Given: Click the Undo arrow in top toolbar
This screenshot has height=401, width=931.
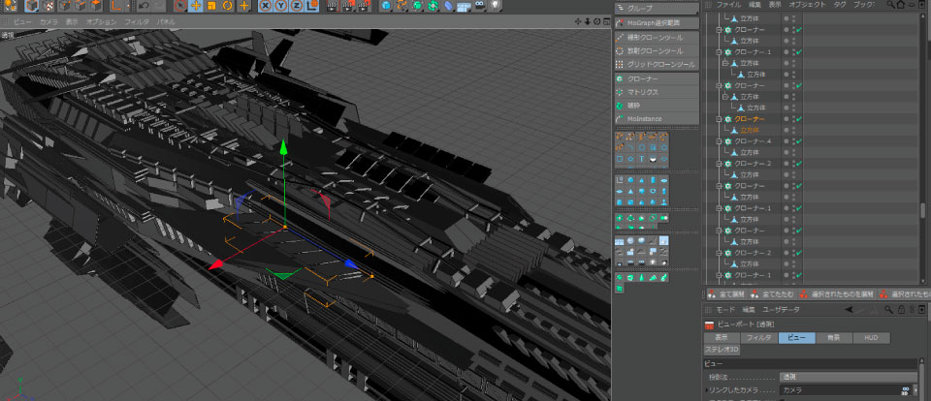Looking at the screenshot, I should (144, 6).
